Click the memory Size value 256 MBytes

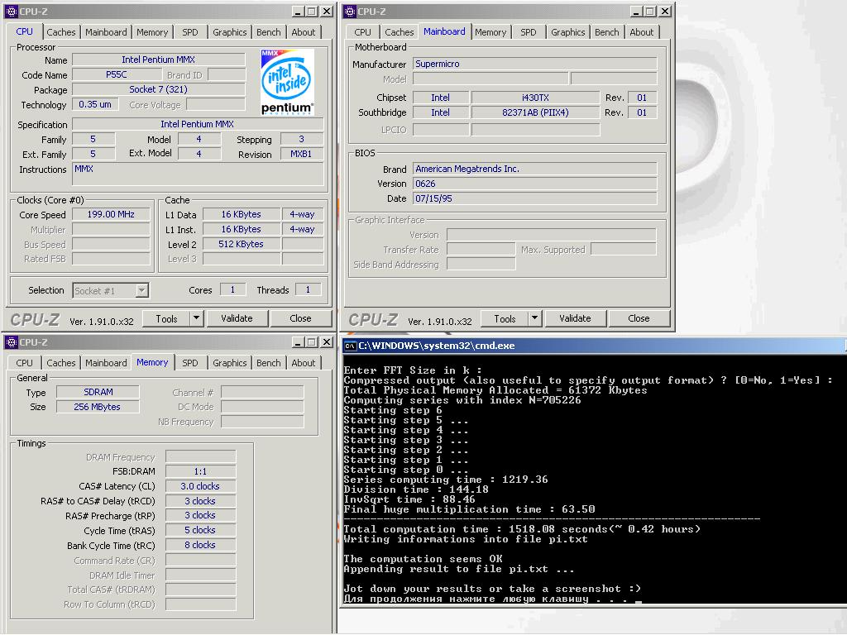[98, 407]
